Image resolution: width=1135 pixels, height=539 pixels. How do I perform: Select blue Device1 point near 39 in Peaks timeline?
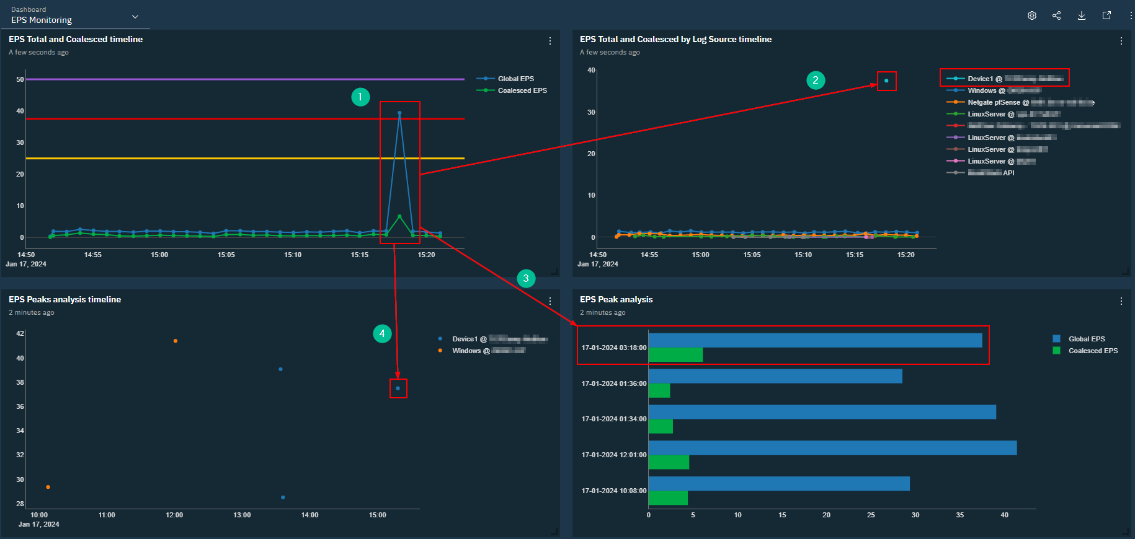coord(281,369)
